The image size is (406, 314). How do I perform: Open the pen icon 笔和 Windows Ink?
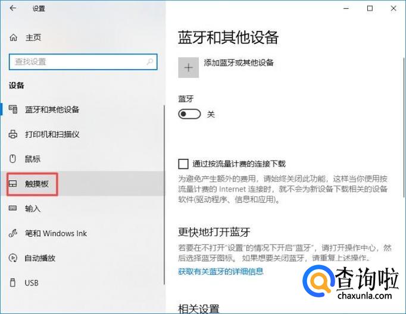coord(13,233)
